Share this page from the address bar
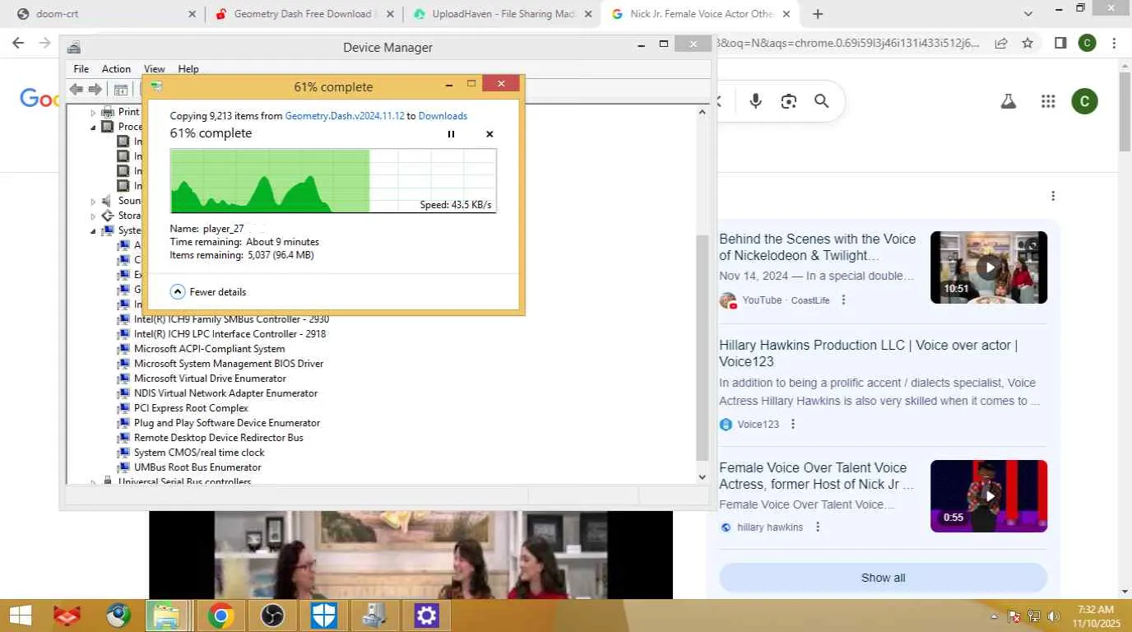Image resolution: width=1132 pixels, height=632 pixels. click(x=1001, y=43)
